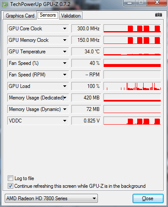Switch to the Graphics Card tab
The height and width of the screenshot is (207, 168).
click(x=20, y=16)
